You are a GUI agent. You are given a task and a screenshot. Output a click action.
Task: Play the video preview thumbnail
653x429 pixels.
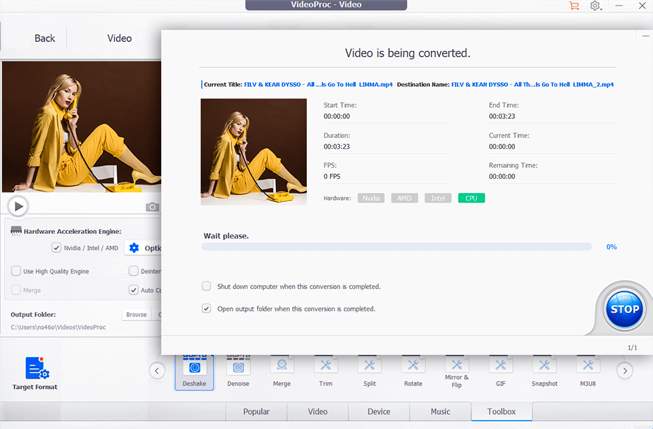[x=18, y=206]
